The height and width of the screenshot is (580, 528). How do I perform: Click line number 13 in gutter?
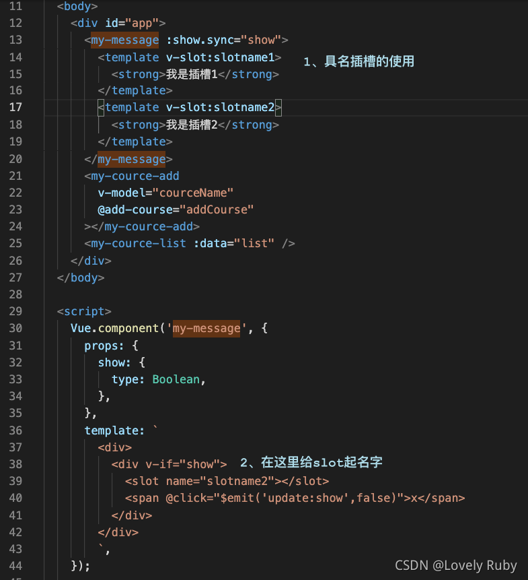[x=15, y=40]
